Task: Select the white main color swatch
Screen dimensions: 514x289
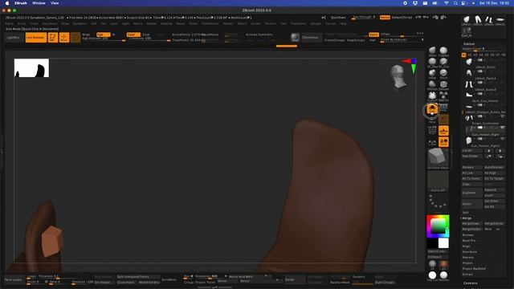Action: pyautogui.click(x=443, y=243)
